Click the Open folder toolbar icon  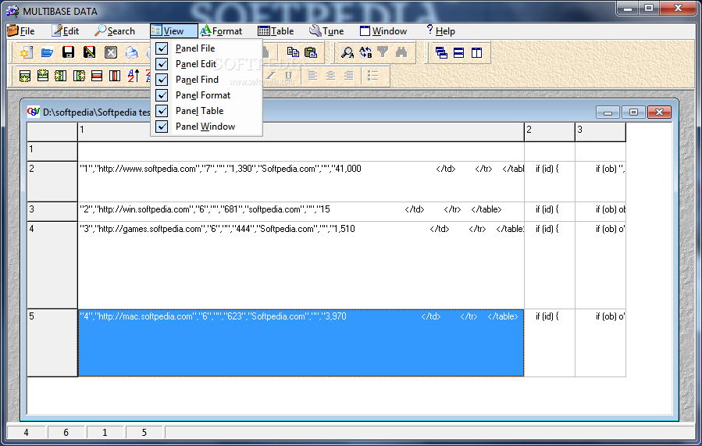pos(47,52)
